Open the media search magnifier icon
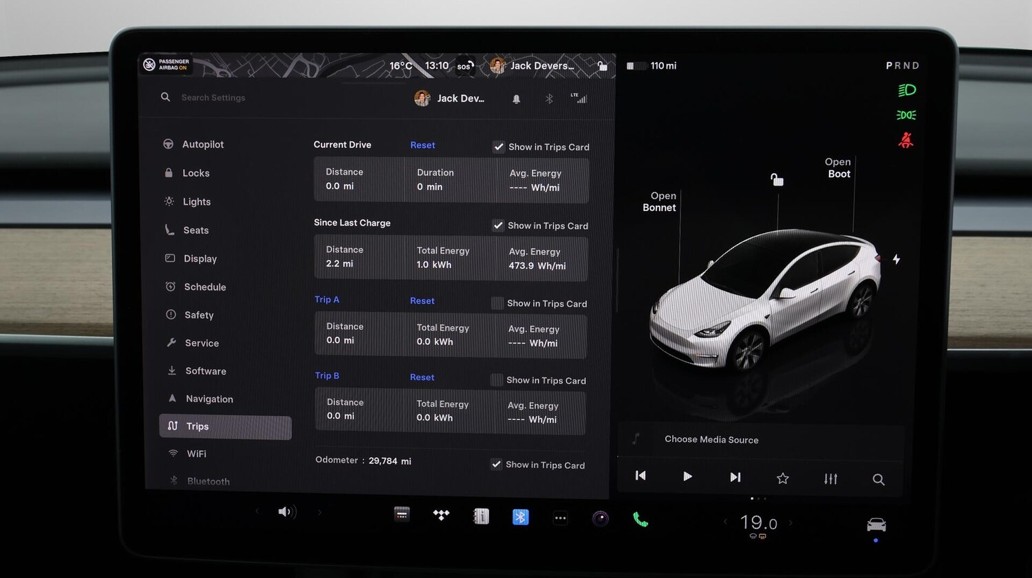Viewport: 1032px width, 578px height. click(879, 479)
